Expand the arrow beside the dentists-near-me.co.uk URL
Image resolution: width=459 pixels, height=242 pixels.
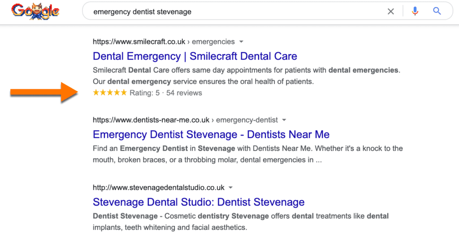(x=284, y=120)
